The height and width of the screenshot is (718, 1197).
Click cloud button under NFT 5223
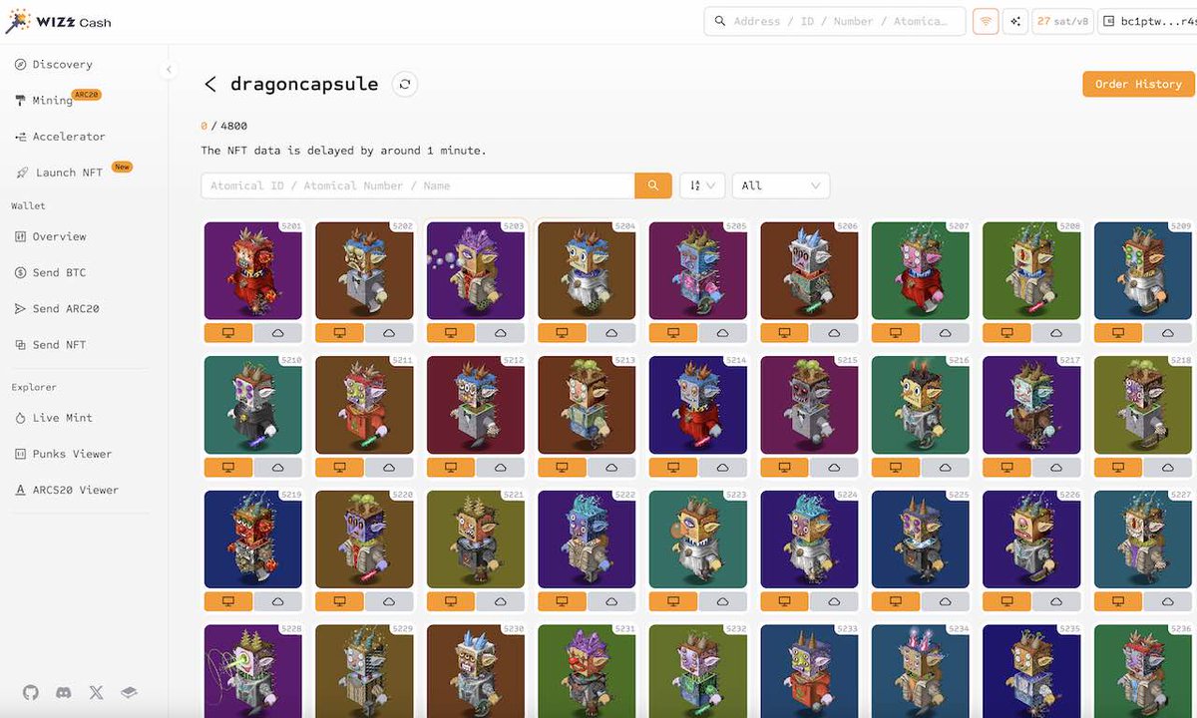pyautogui.click(x=722, y=601)
